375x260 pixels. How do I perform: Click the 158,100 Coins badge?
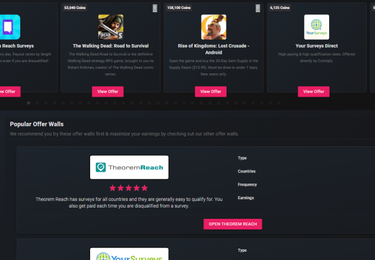pyautogui.click(x=179, y=8)
